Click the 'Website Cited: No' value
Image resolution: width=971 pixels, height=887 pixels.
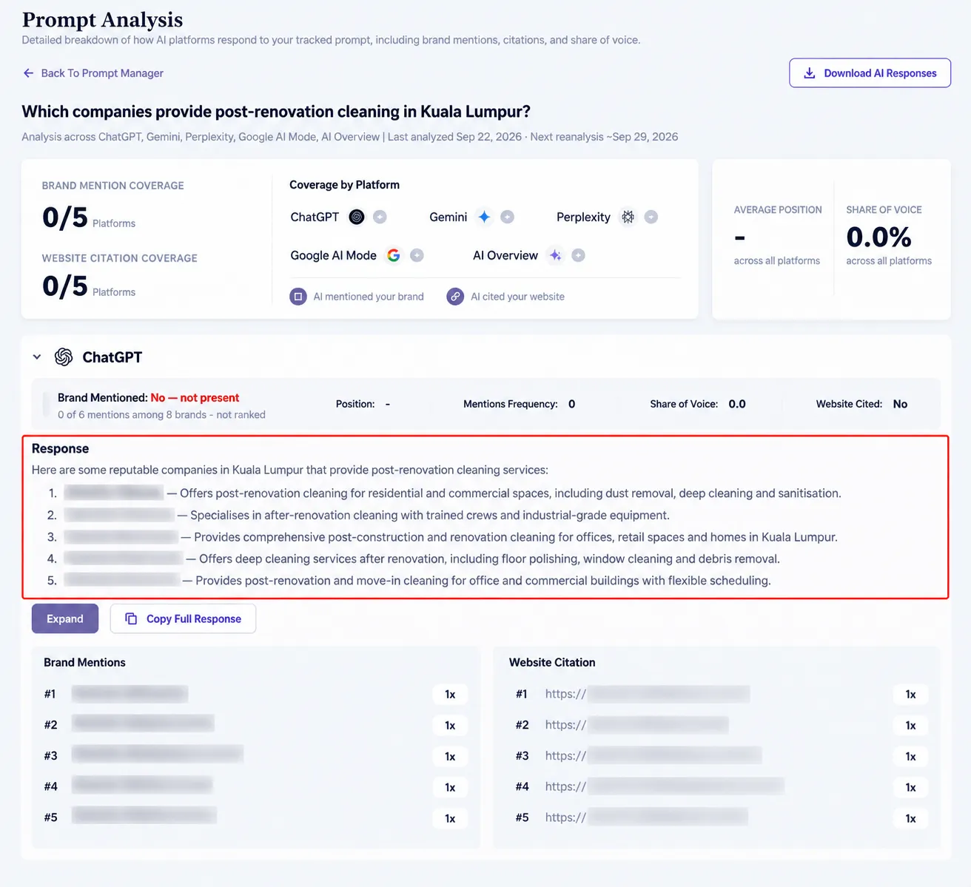tap(900, 404)
